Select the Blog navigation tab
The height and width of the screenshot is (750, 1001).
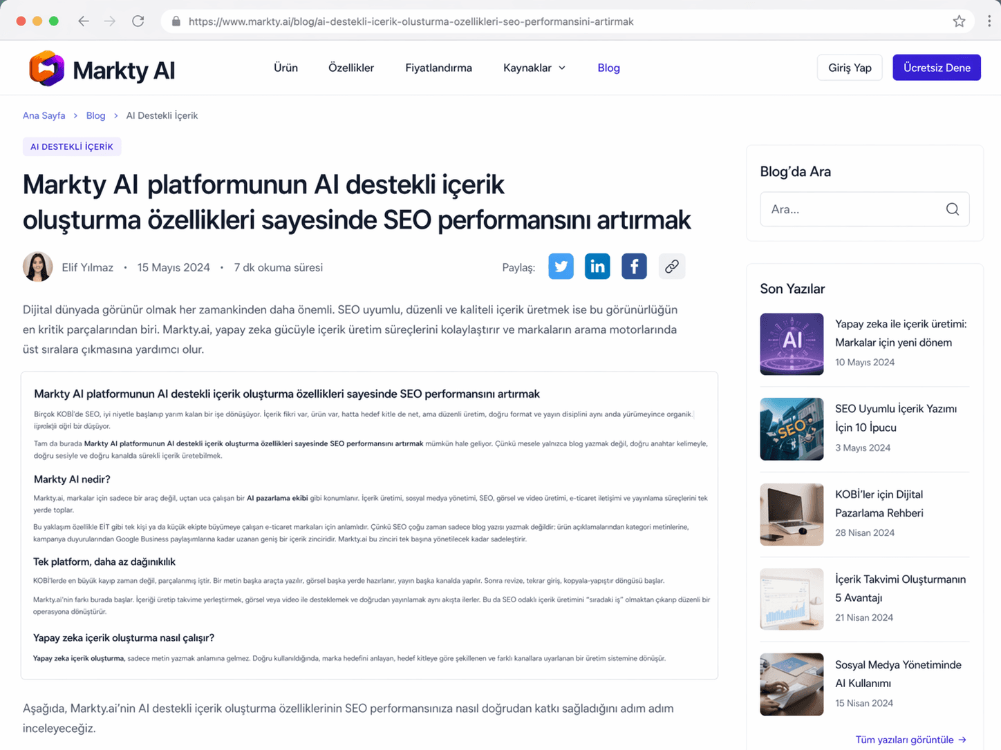click(608, 68)
